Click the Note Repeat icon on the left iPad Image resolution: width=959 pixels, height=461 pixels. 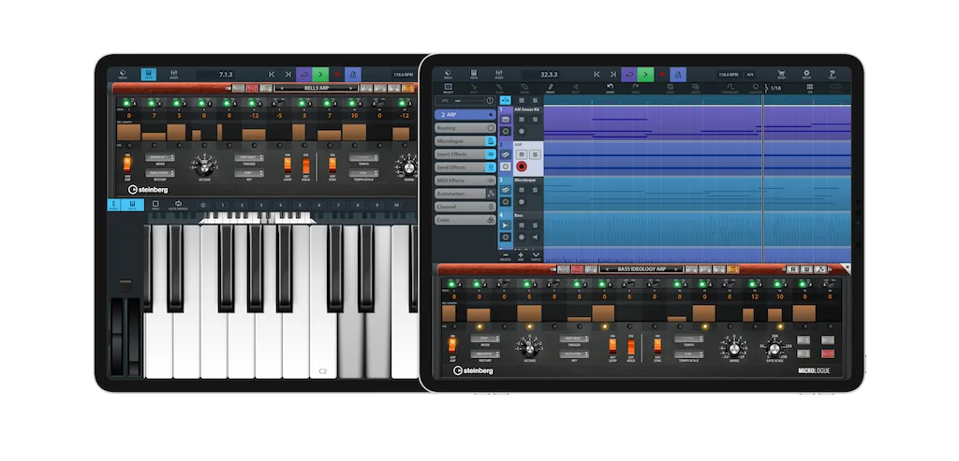click(x=178, y=205)
